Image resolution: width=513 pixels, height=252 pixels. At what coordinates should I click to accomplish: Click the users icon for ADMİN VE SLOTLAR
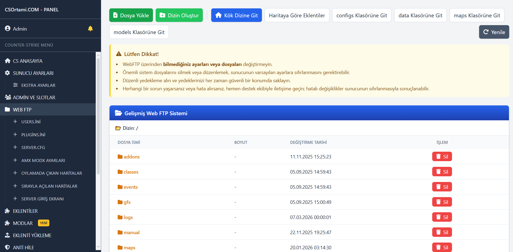[x=8, y=97]
